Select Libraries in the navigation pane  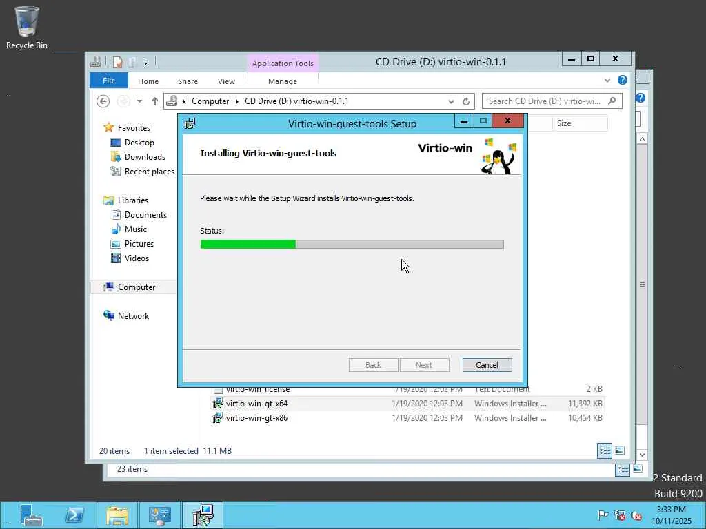pyautogui.click(x=133, y=200)
